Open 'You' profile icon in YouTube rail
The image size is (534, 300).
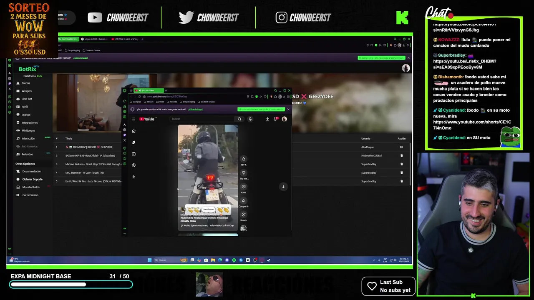[x=133, y=165]
